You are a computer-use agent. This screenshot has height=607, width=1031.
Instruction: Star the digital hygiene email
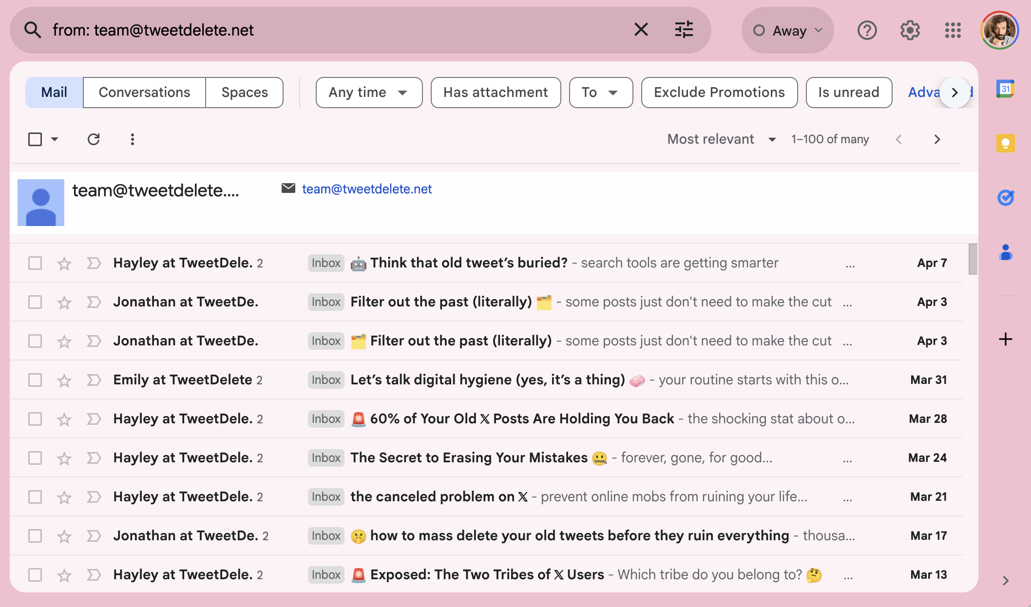tap(64, 380)
